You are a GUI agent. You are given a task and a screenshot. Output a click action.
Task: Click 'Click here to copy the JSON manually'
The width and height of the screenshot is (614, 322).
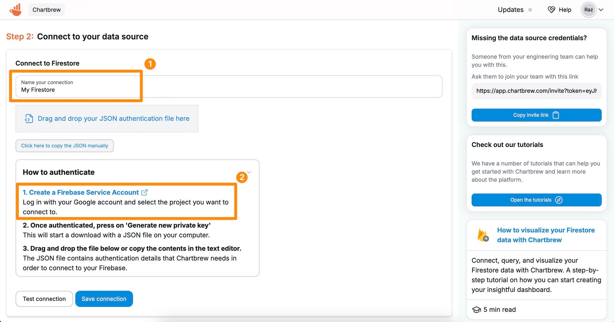(64, 146)
